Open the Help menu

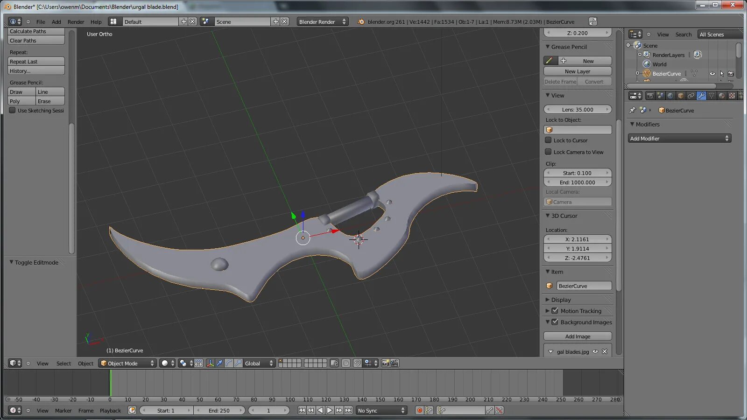[x=96, y=21]
